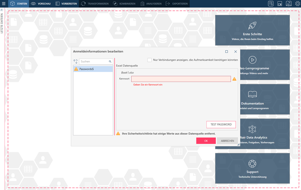Image resolution: width=301 pixels, height=190 pixels.
Task: Open the settings gear in top bar
Action: click(x=297, y=4)
